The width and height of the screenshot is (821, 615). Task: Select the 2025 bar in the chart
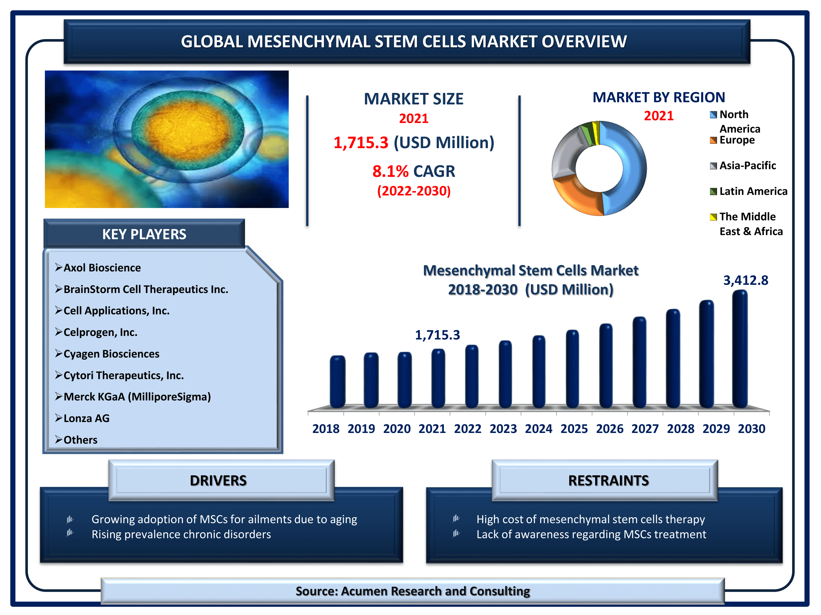pos(572,369)
